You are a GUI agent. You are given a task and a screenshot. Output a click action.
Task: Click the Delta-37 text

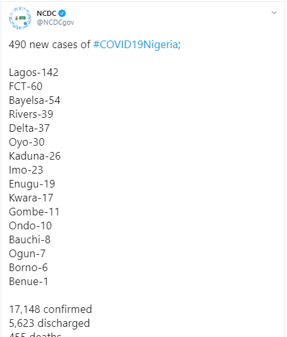click(x=29, y=128)
